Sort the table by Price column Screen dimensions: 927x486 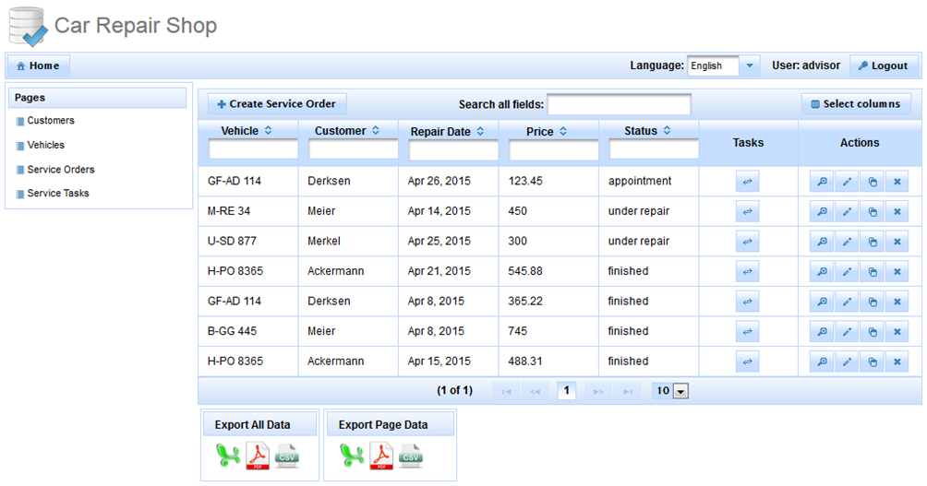pos(563,131)
